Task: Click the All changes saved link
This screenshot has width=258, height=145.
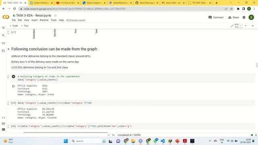Action: tap(75, 20)
